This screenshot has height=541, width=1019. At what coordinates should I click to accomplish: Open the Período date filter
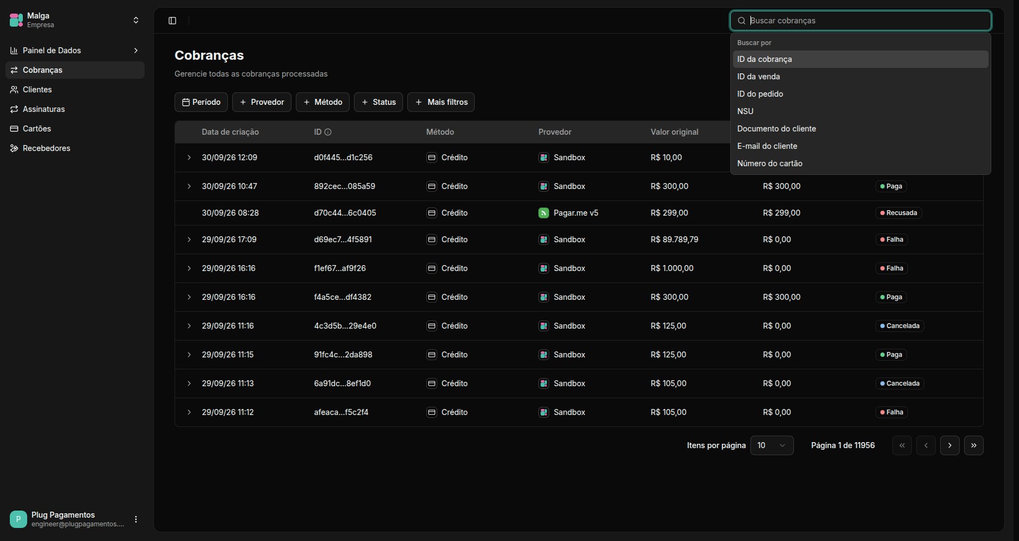click(x=201, y=102)
